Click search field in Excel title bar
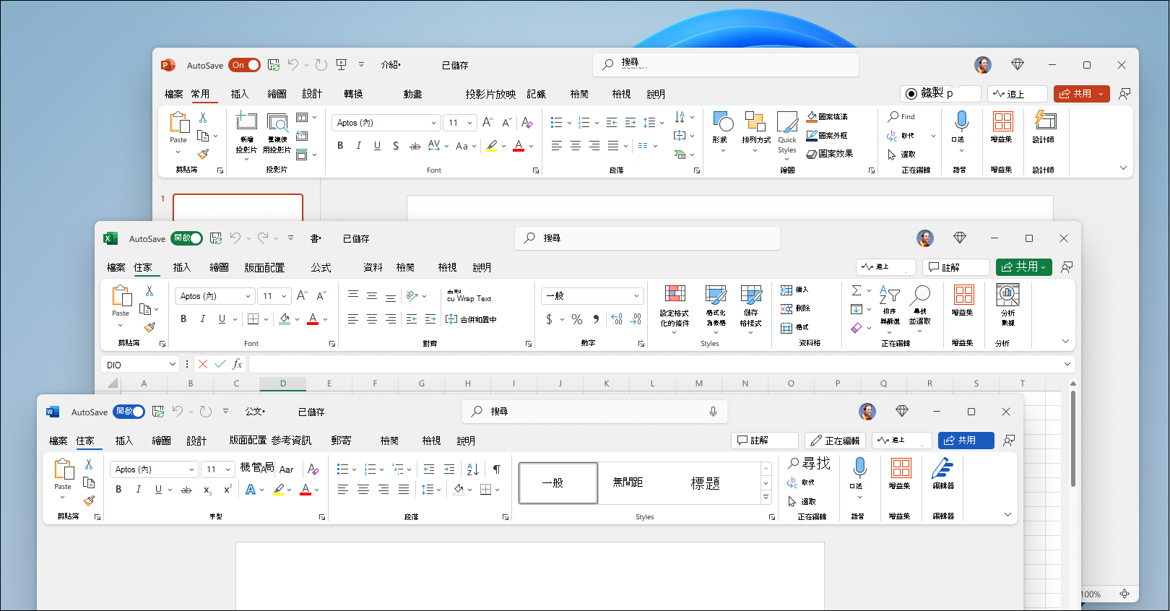This screenshot has height=611, width=1170. click(647, 238)
